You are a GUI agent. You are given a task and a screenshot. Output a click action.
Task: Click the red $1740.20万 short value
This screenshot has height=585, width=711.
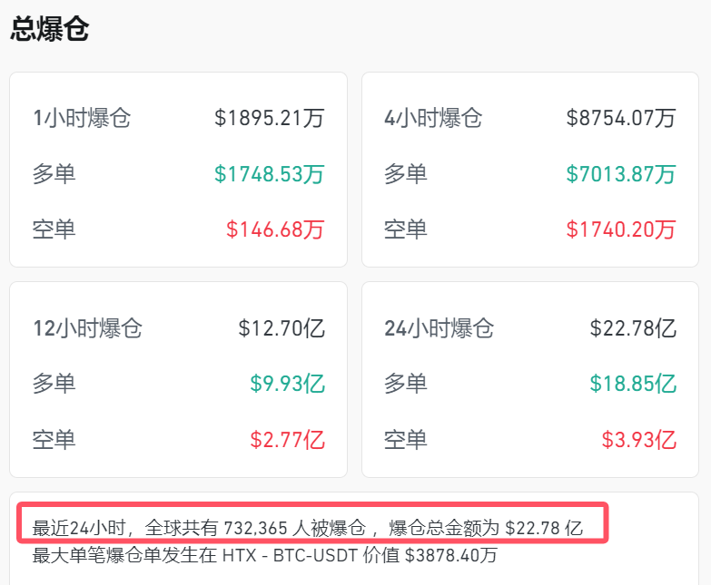pos(621,229)
